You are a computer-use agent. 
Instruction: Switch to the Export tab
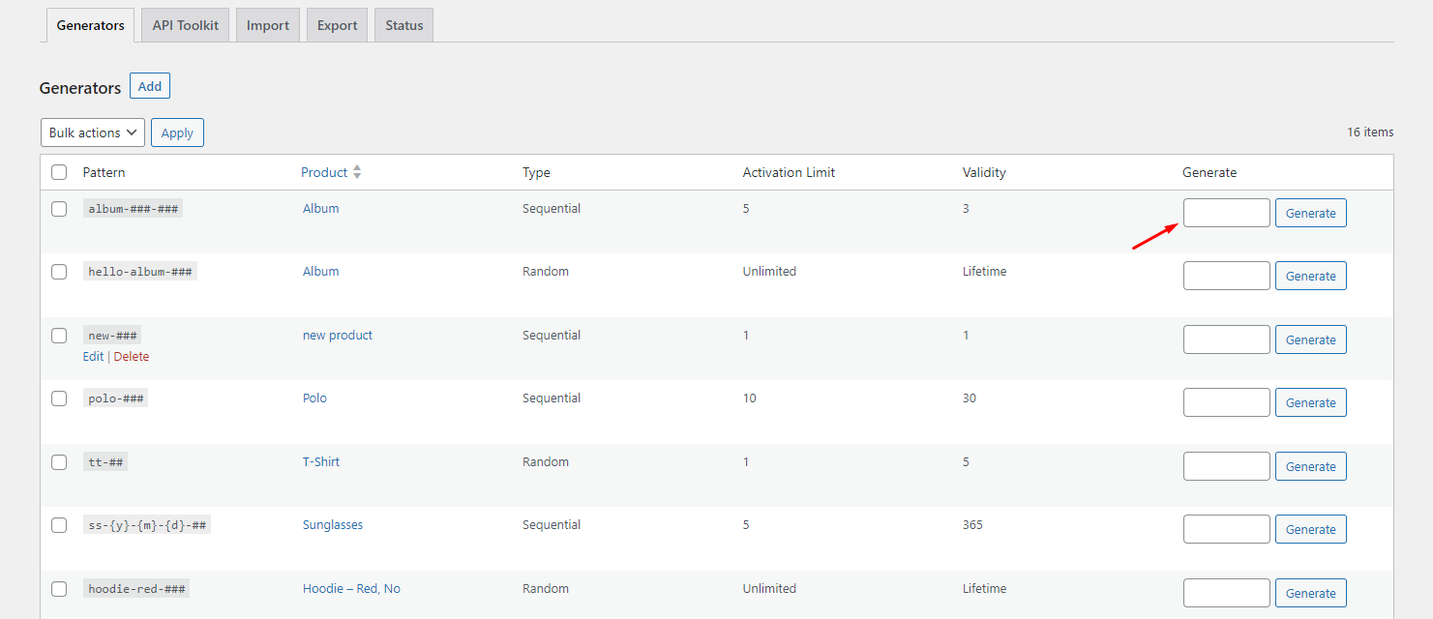pyautogui.click(x=337, y=24)
